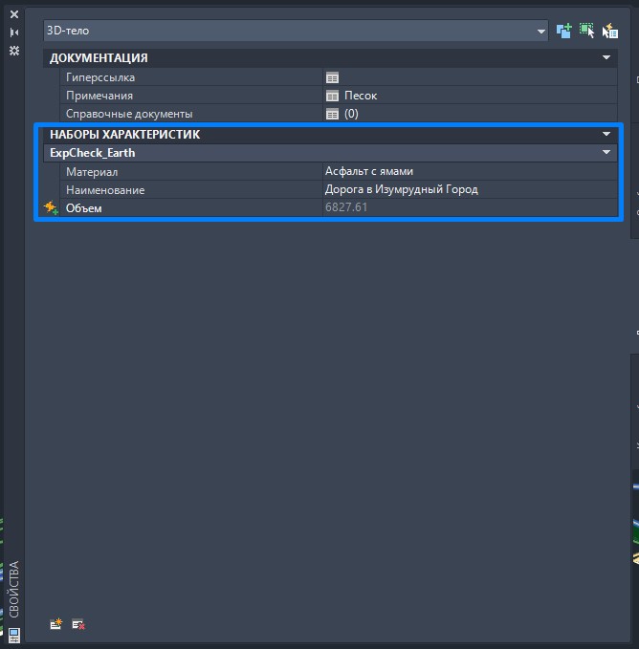The image size is (639, 649).
Task: Collapse the НАБОРЫ ХАРАКТЕРИСТИК section
Action: tap(606, 135)
